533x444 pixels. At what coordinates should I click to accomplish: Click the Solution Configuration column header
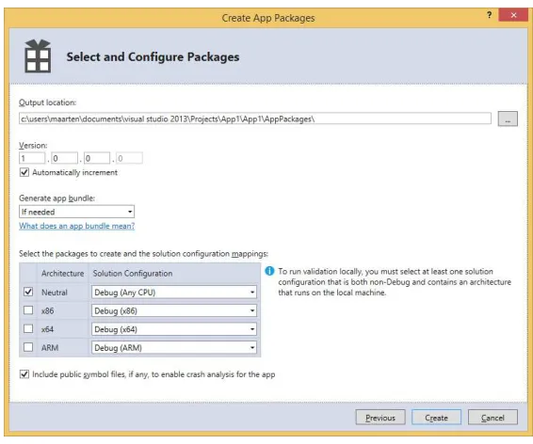pyautogui.click(x=133, y=273)
